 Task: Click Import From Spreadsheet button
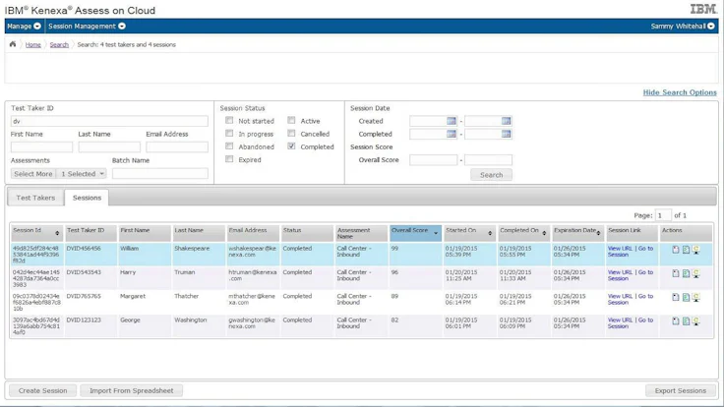tap(131, 391)
